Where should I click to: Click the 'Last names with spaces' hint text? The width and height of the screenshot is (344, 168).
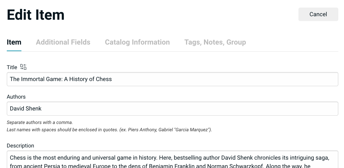[109, 130]
